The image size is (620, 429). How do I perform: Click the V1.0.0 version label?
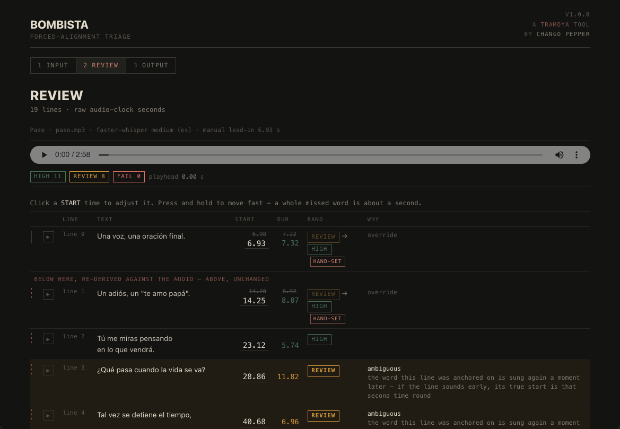click(577, 15)
